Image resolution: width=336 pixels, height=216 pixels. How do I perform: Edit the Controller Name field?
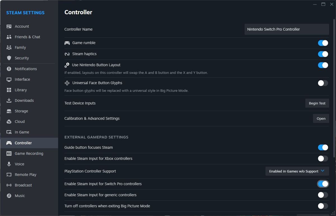(x=286, y=29)
